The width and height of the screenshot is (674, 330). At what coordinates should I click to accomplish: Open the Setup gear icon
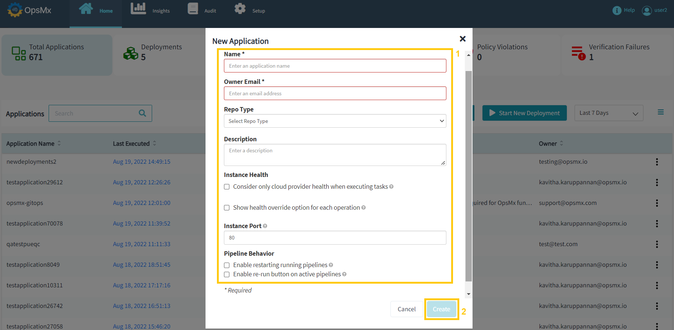click(x=240, y=8)
